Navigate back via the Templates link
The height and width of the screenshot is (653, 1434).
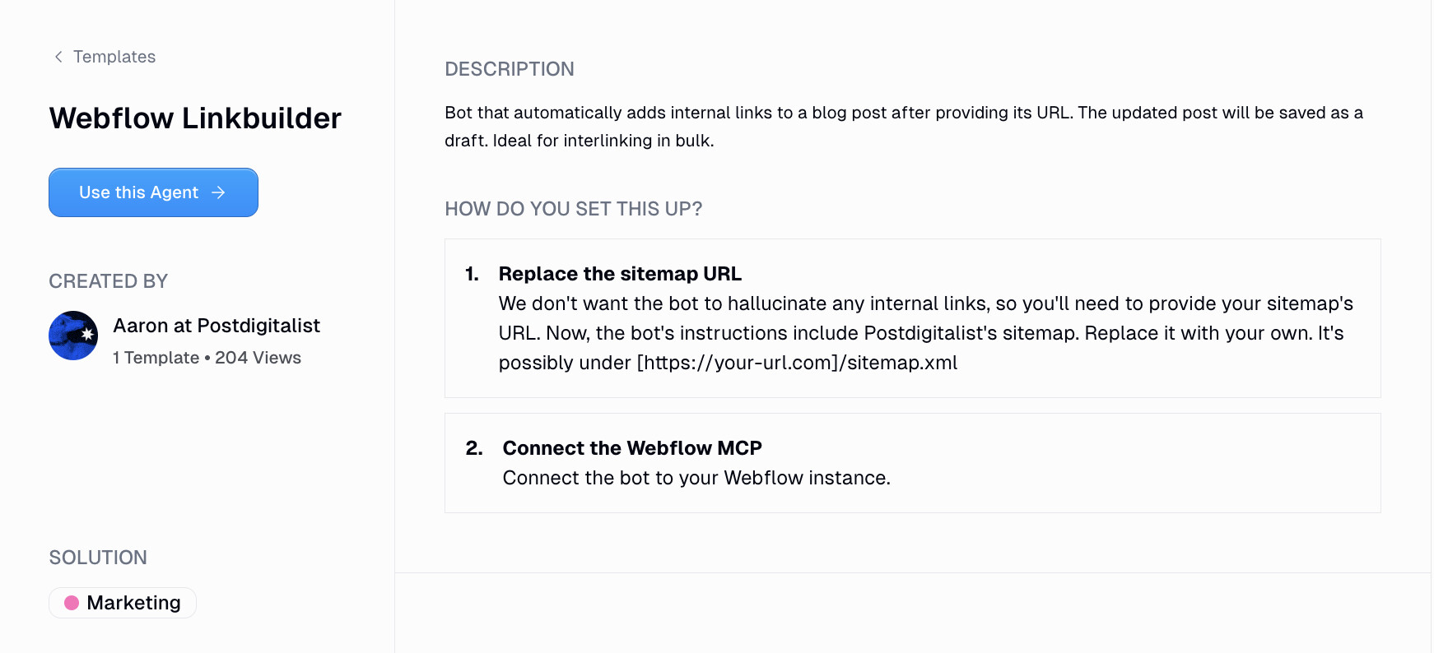coord(114,56)
